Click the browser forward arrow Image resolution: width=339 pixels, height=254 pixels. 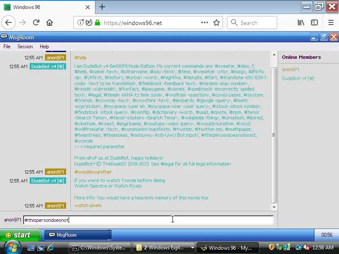coord(22,22)
